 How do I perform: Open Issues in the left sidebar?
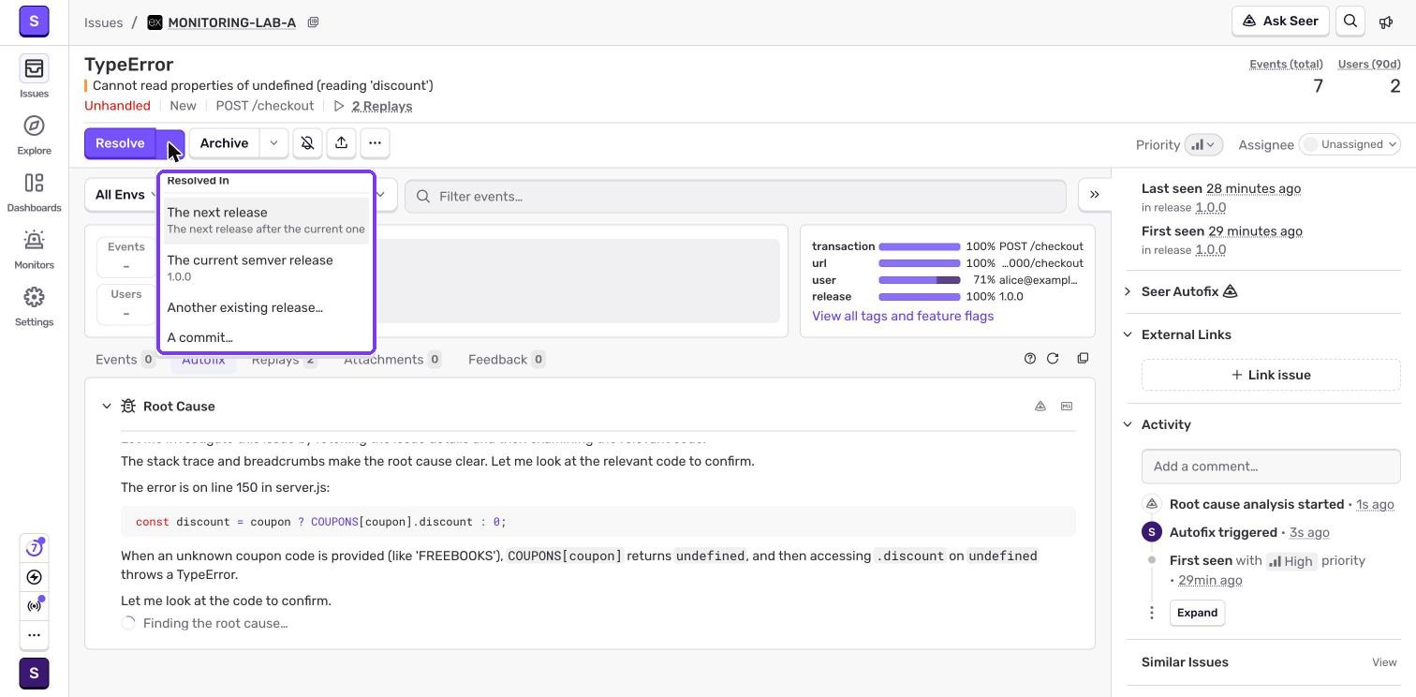pos(34,77)
